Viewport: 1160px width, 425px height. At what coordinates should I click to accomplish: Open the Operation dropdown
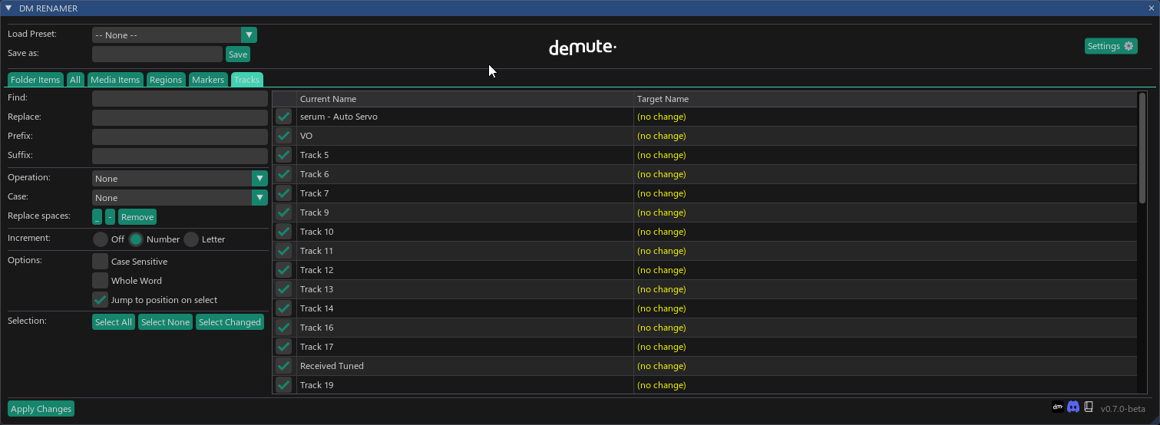click(180, 179)
